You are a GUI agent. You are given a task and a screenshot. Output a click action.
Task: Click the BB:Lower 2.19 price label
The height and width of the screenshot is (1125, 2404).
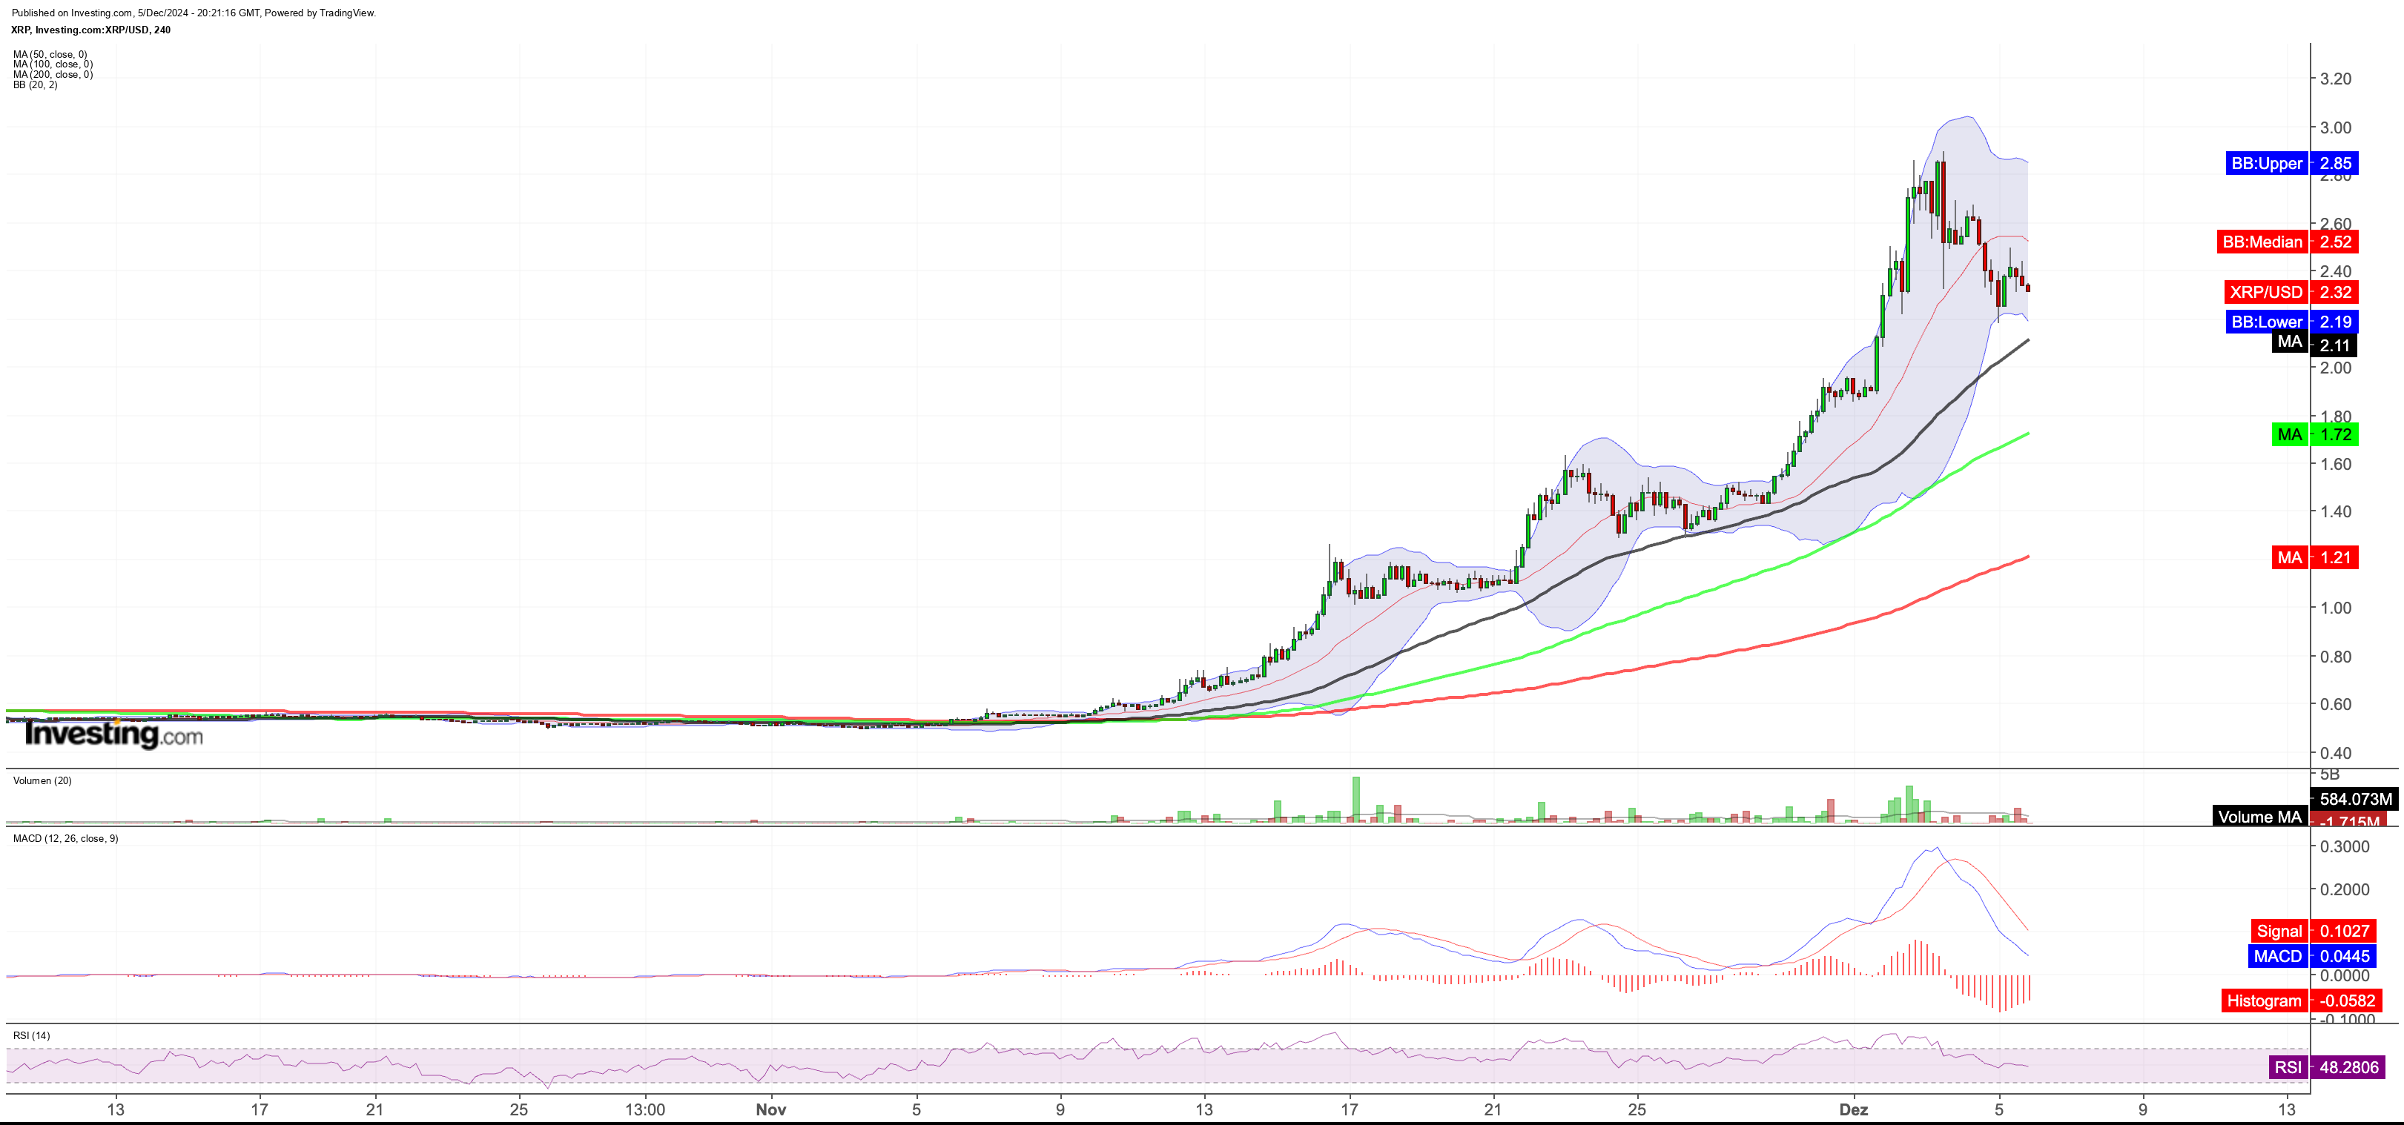[2292, 322]
